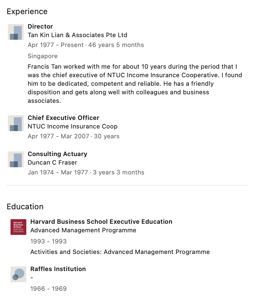The width and height of the screenshot is (253, 299).
Task: Click Advanced Management Programme degree text
Action: click(83, 230)
